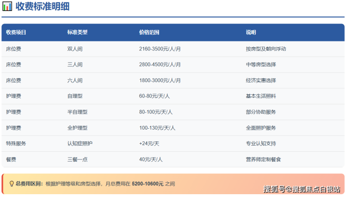Click the 说明 column header
Image resolution: width=348 pixels, height=197 pixels.
(251, 33)
